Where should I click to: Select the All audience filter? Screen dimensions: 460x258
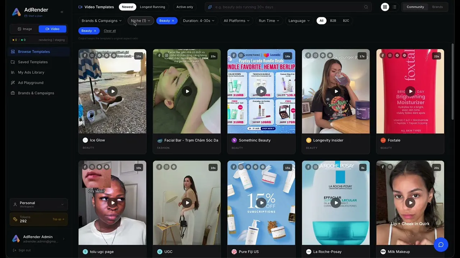click(321, 21)
